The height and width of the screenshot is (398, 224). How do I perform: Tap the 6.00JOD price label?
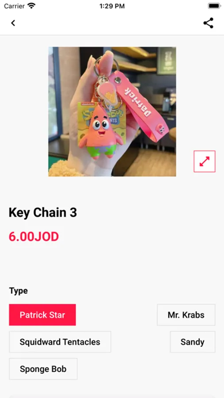coord(34,237)
